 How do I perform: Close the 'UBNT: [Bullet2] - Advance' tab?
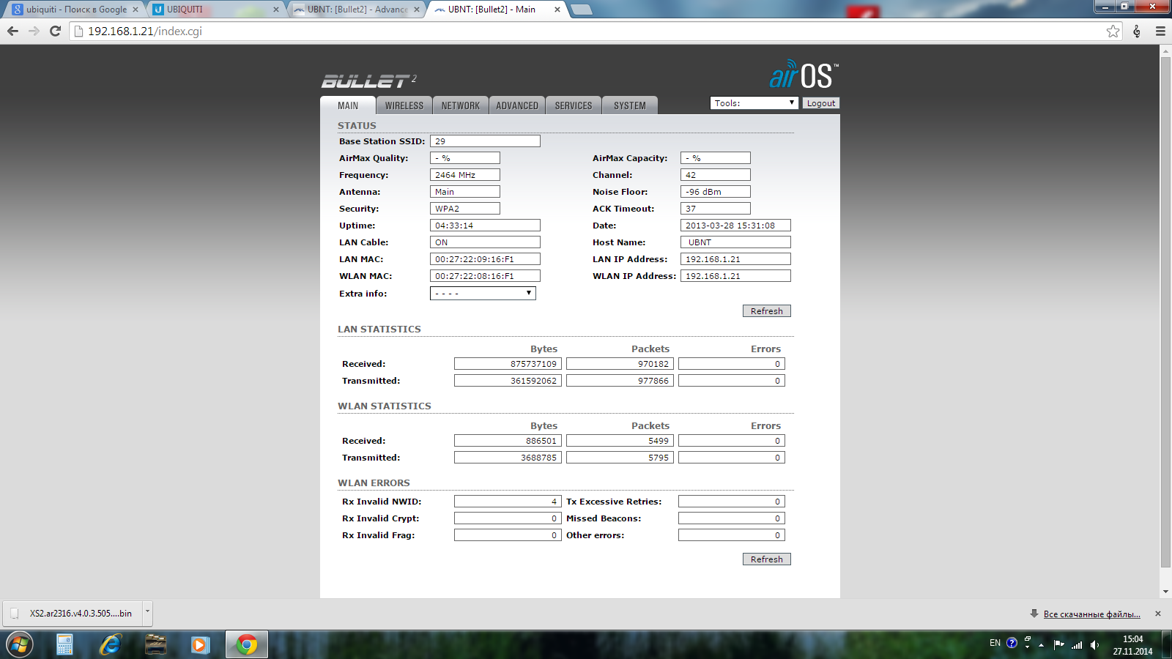417,10
